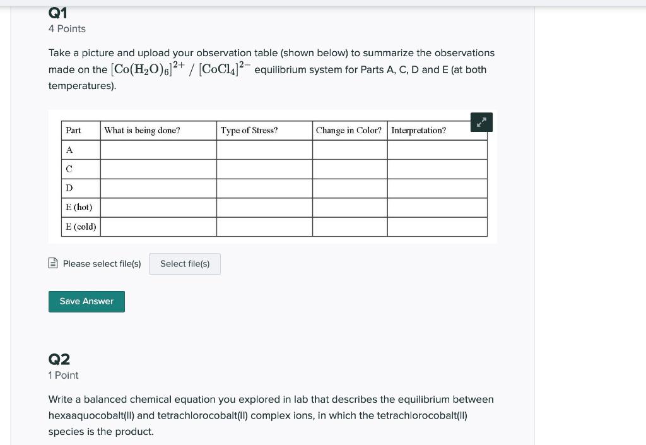Click the E (hot) row in the table
This screenshot has width=646, height=445.
click(79, 207)
